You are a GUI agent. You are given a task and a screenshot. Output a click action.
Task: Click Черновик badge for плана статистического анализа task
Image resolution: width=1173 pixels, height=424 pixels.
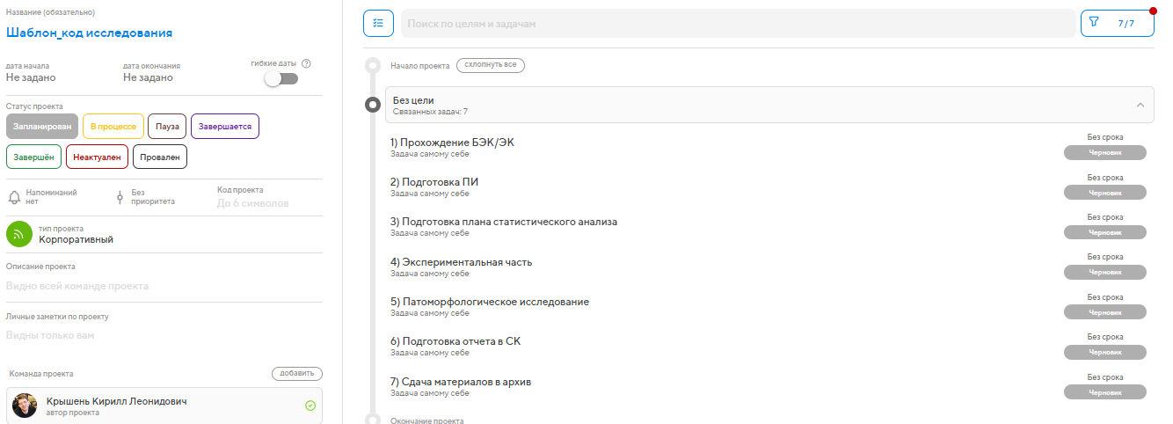(x=1105, y=232)
